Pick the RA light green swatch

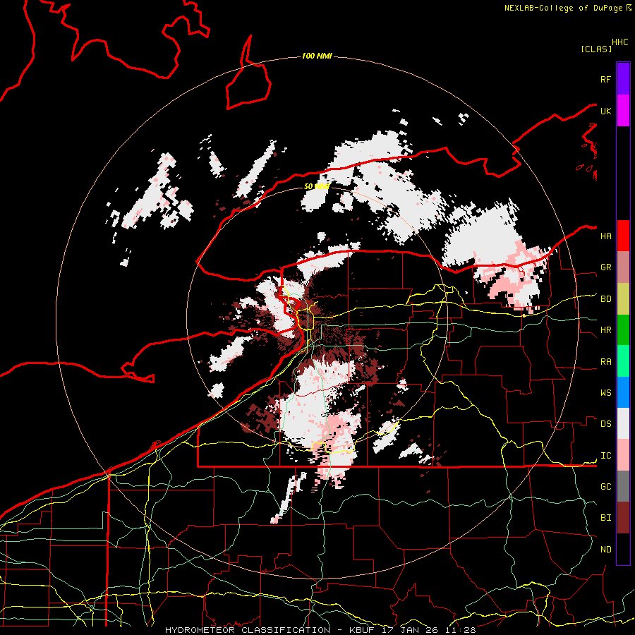[x=623, y=361]
